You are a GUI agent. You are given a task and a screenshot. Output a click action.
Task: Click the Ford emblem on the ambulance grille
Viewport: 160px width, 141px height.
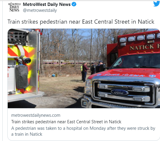119,92
